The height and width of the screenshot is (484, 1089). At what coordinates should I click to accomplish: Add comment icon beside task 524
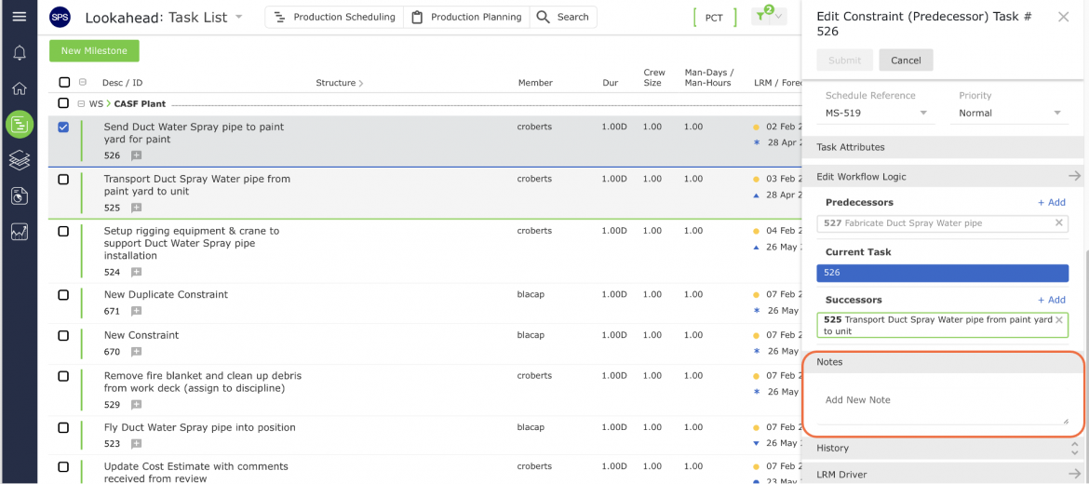coord(137,272)
